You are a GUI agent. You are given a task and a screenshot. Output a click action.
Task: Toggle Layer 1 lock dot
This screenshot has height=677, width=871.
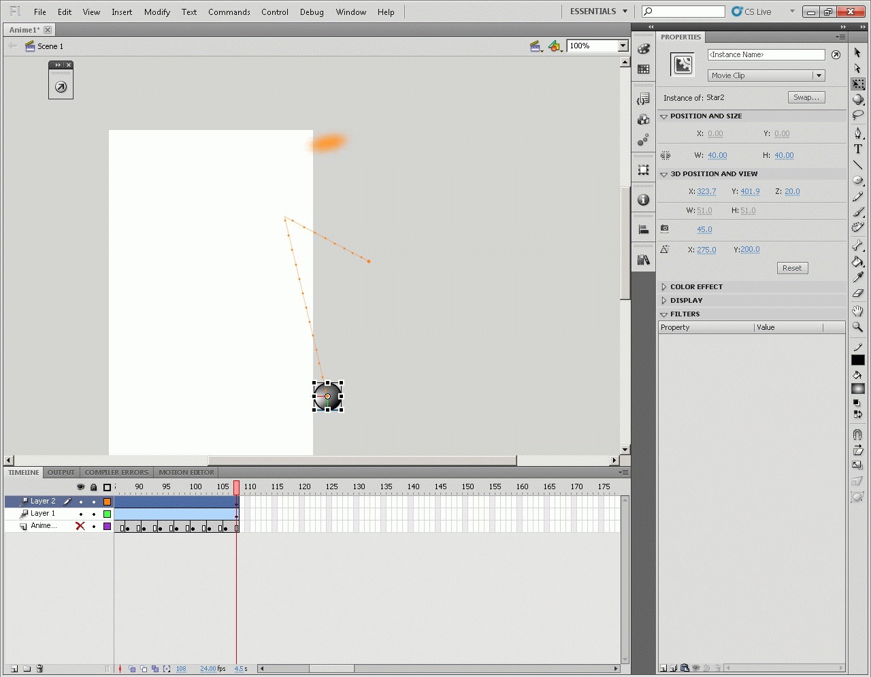94,514
